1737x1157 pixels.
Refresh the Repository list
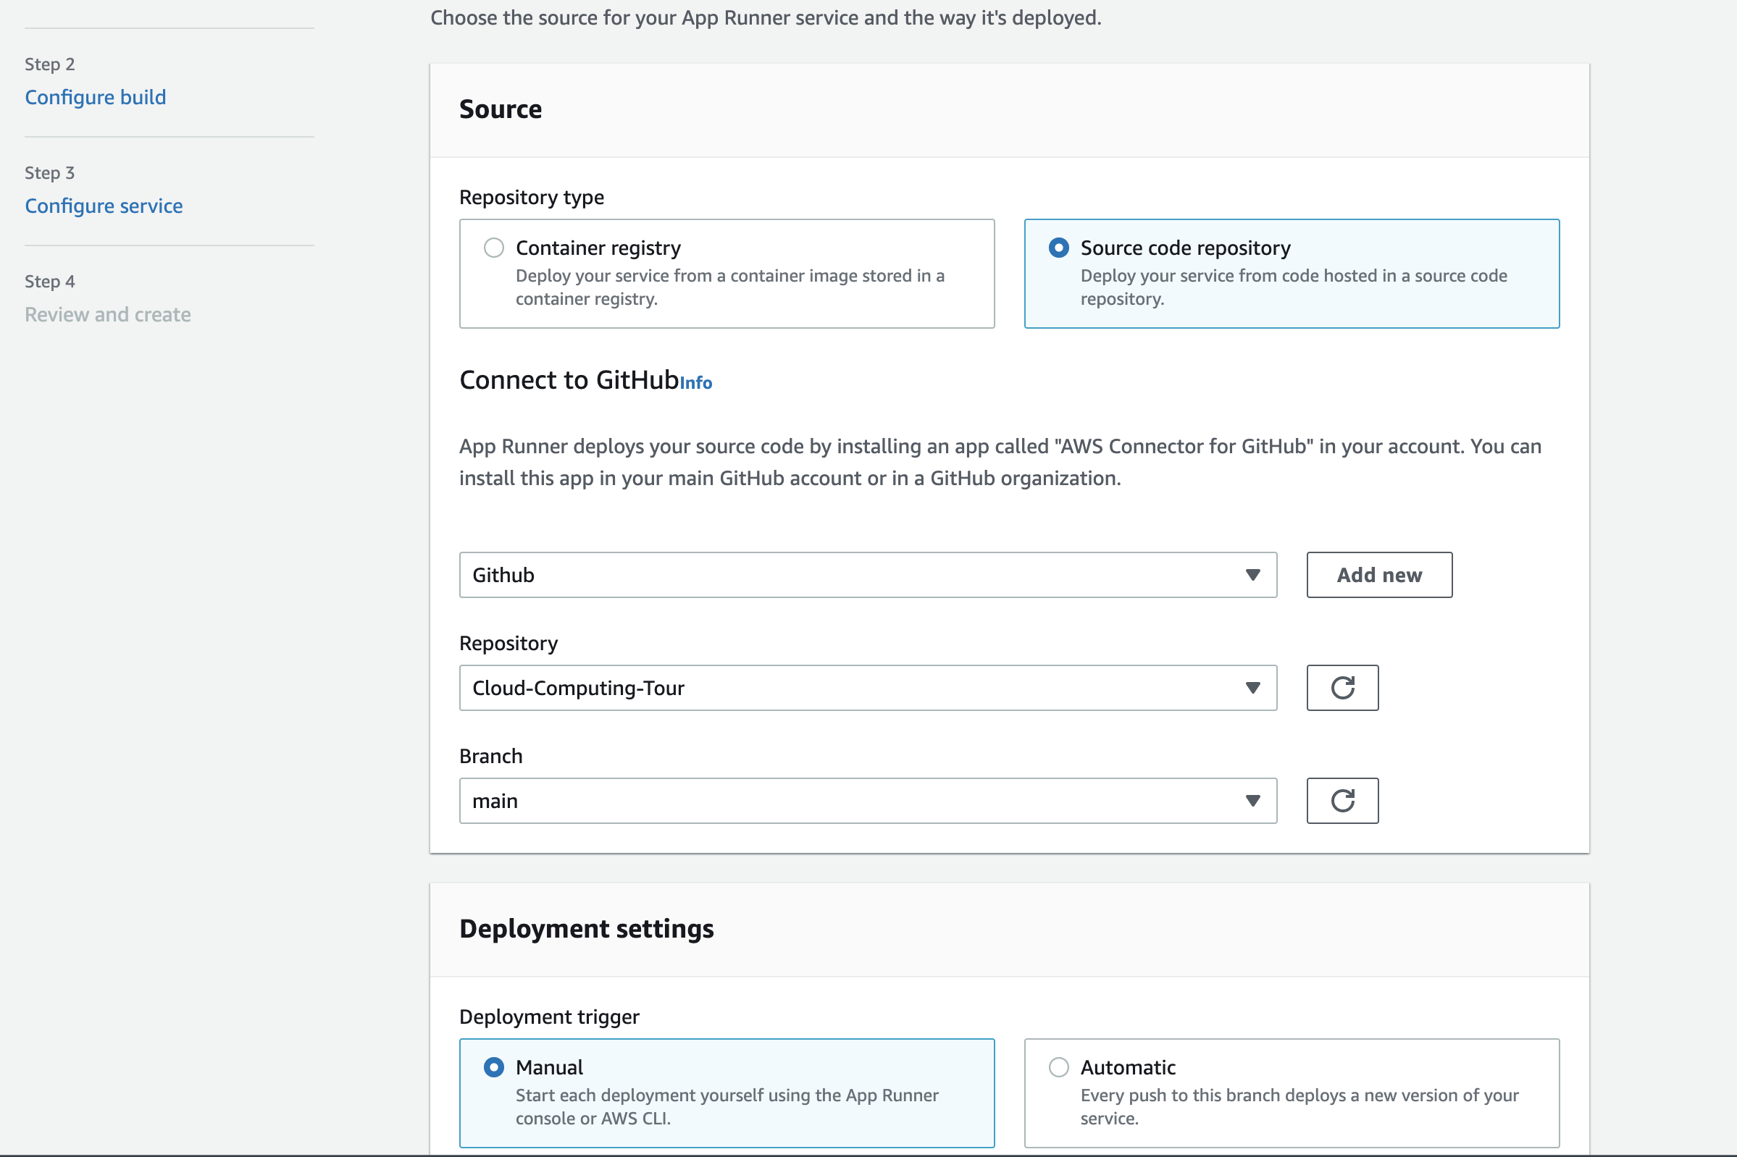point(1342,688)
